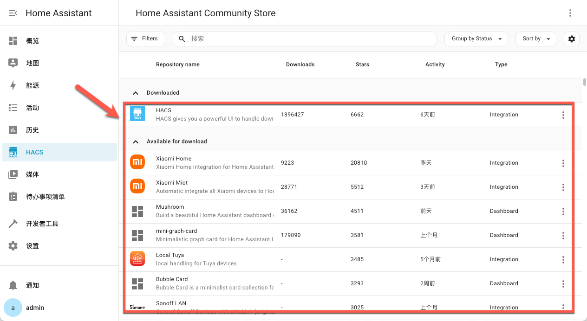
Task: Open the HACS settings gear icon
Action: (571, 39)
